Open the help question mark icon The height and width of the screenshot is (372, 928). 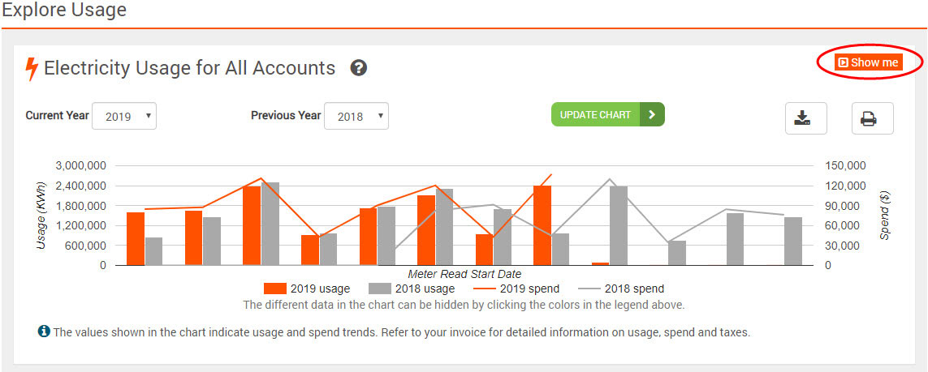pyautogui.click(x=359, y=68)
